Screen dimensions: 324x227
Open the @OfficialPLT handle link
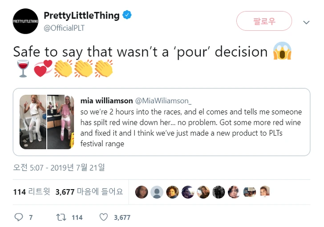tap(64, 28)
